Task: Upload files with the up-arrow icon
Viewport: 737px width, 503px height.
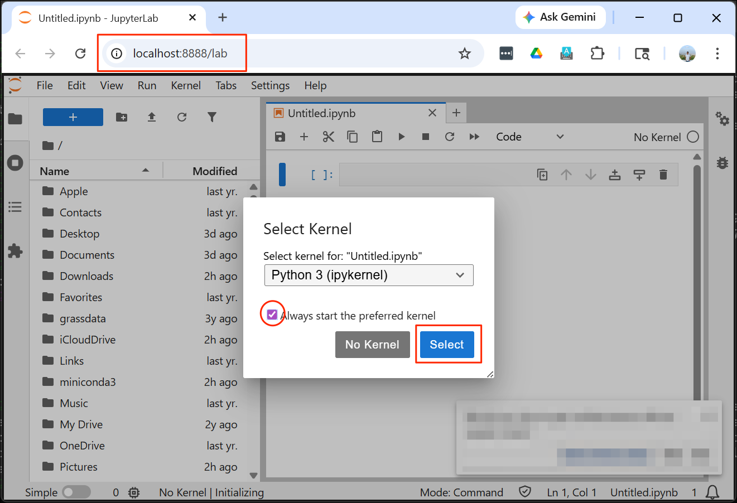Action: [152, 117]
